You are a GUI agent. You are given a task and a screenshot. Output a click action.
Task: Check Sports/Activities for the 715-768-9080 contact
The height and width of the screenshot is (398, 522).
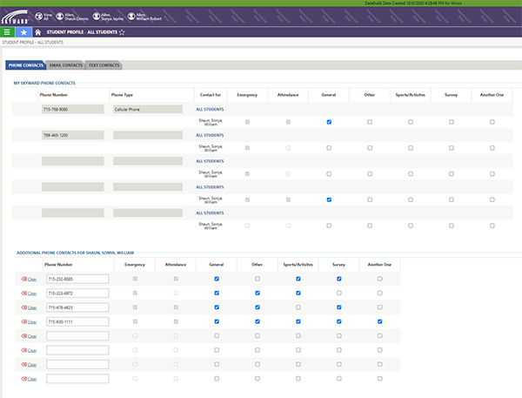[x=411, y=122]
